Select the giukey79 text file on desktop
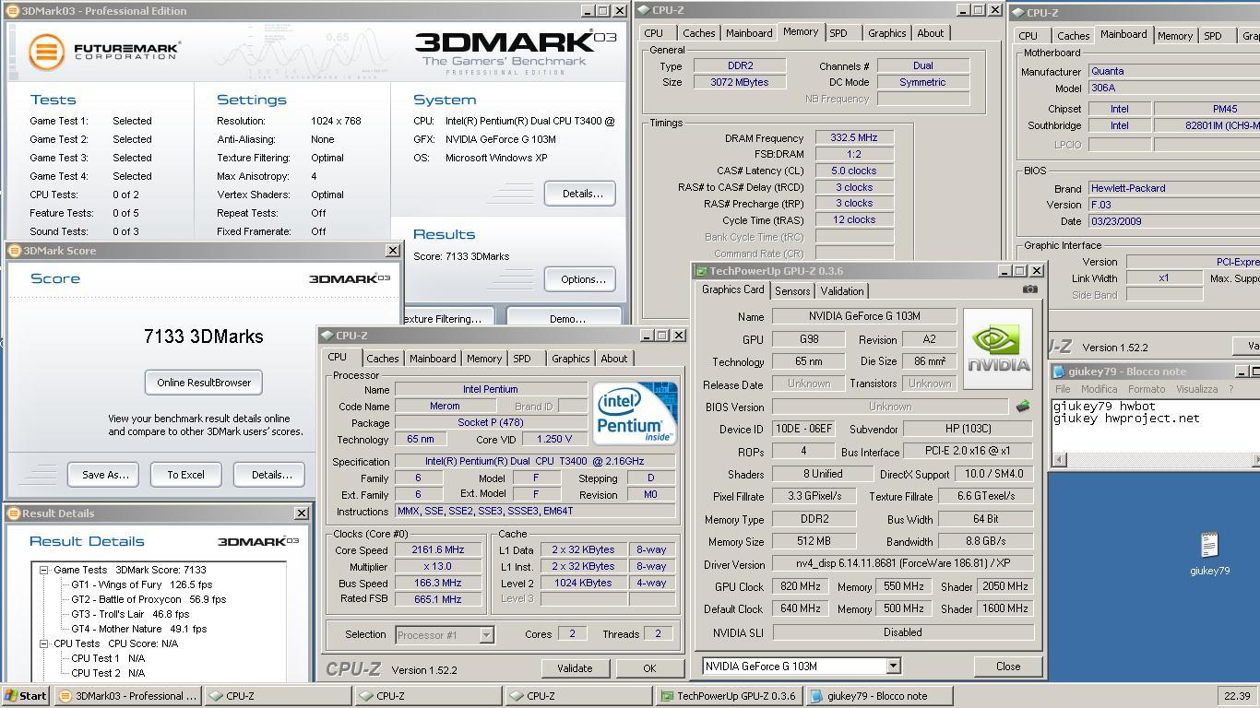 [1209, 554]
